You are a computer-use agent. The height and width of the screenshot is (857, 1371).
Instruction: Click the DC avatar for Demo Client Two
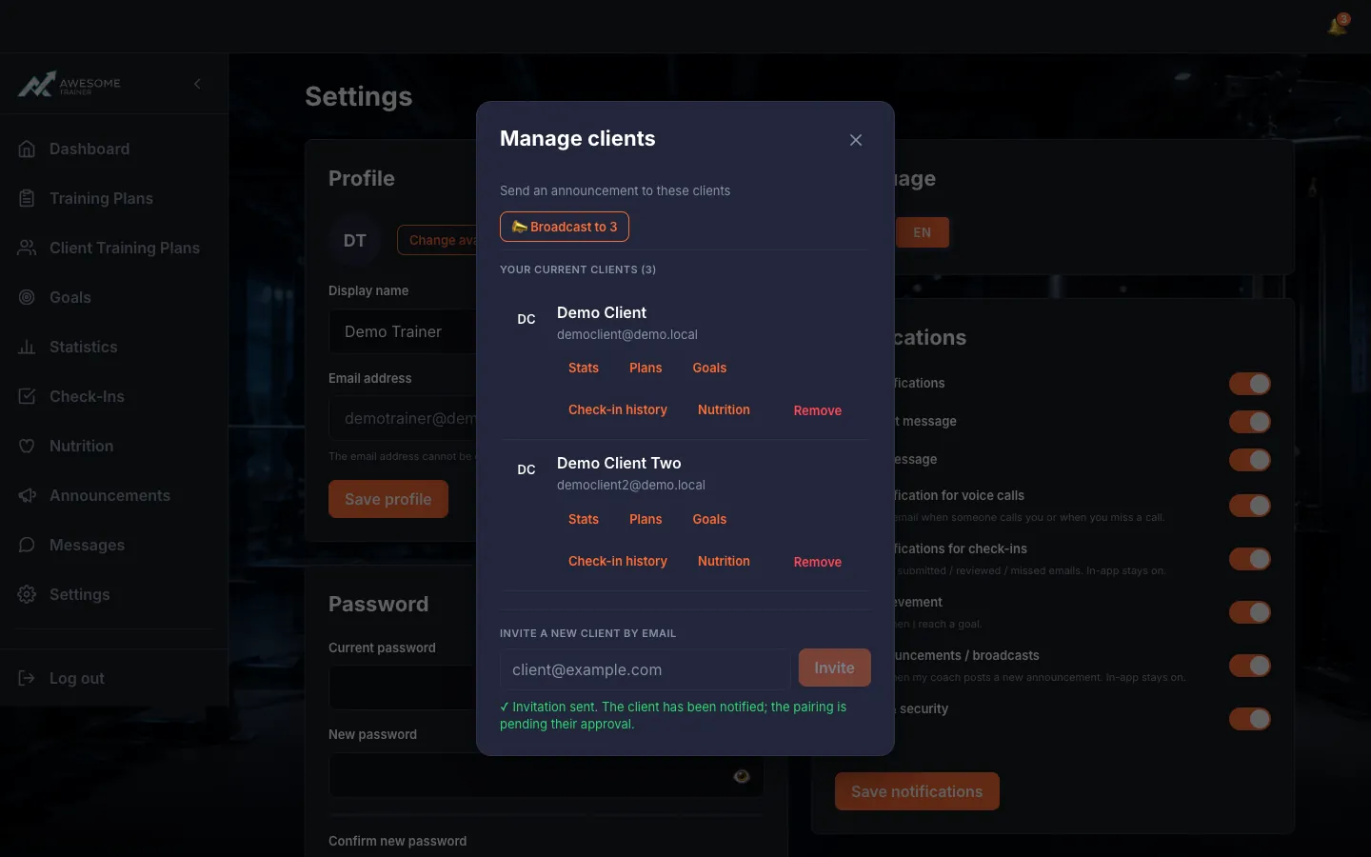pyautogui.click(x=527, y=469)
